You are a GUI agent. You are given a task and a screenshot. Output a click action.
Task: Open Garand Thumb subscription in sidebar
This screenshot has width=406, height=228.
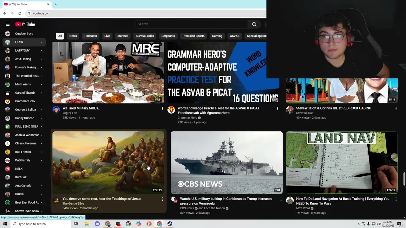24,93
